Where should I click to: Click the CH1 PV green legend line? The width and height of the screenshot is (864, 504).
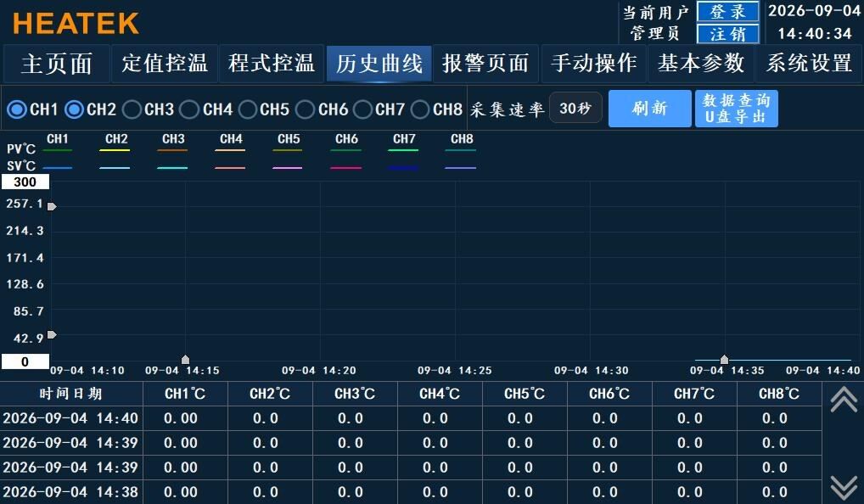(58, 150)
